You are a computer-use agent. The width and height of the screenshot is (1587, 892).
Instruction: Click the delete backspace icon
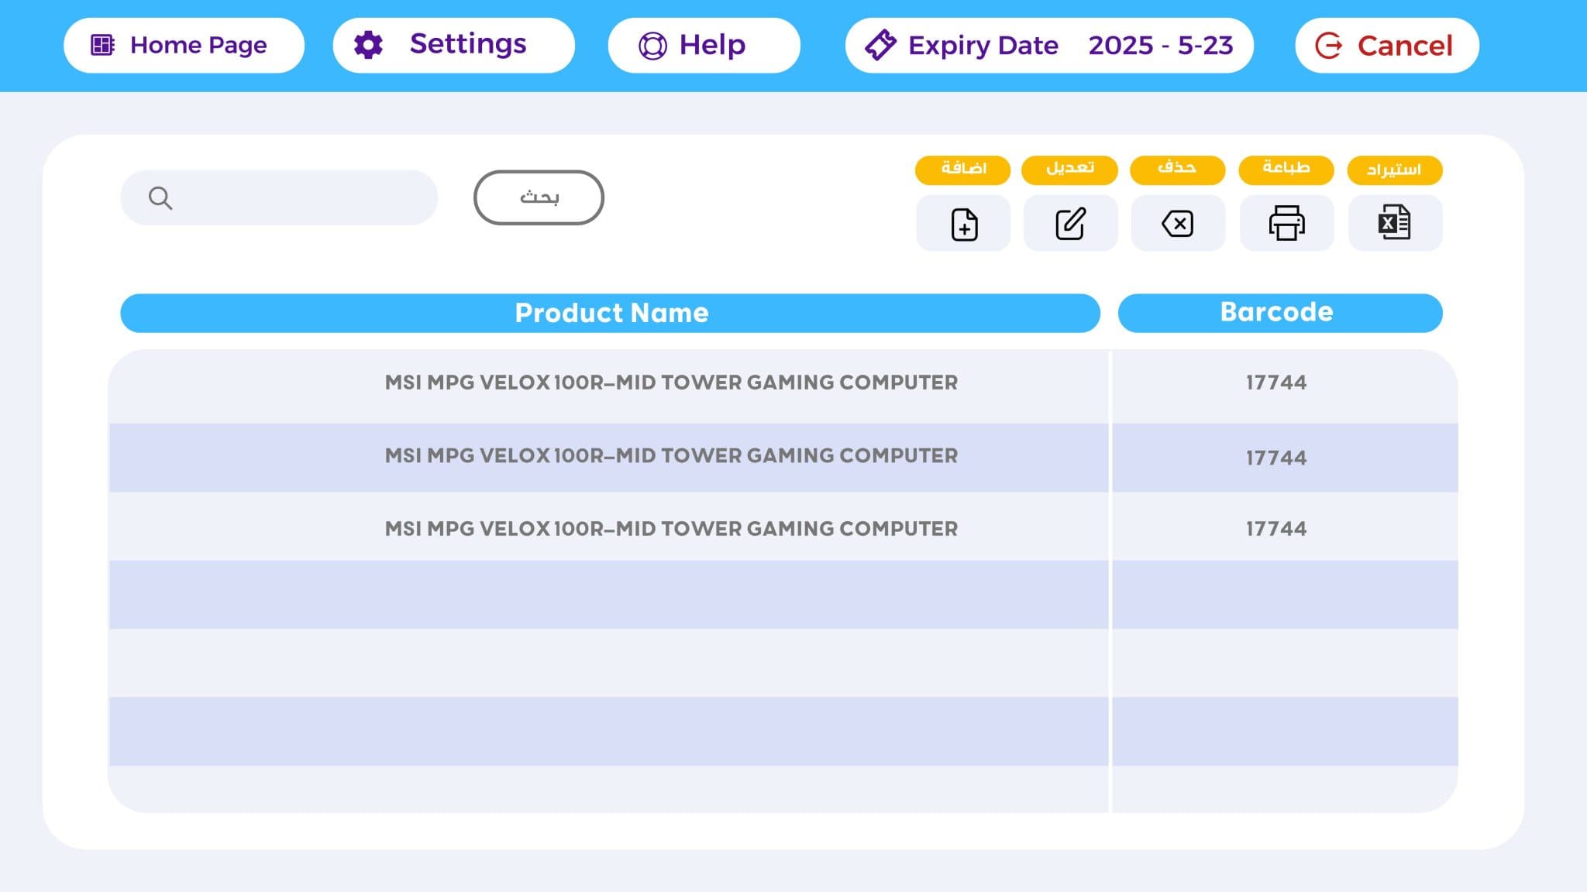point(1178,224)
